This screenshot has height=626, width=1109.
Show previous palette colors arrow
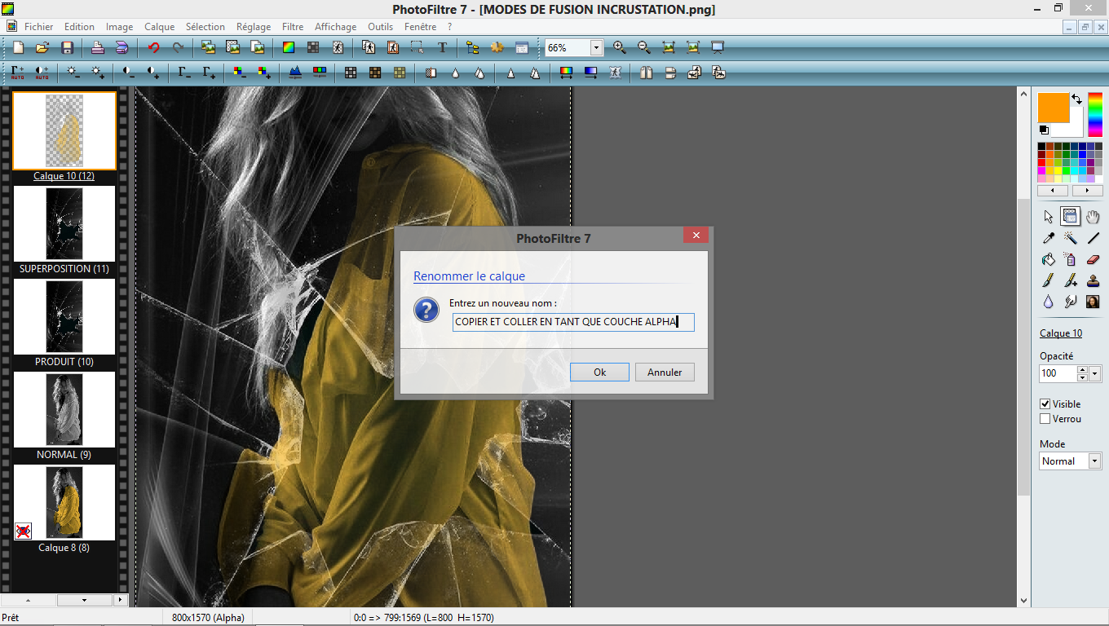coord(1053,190)
